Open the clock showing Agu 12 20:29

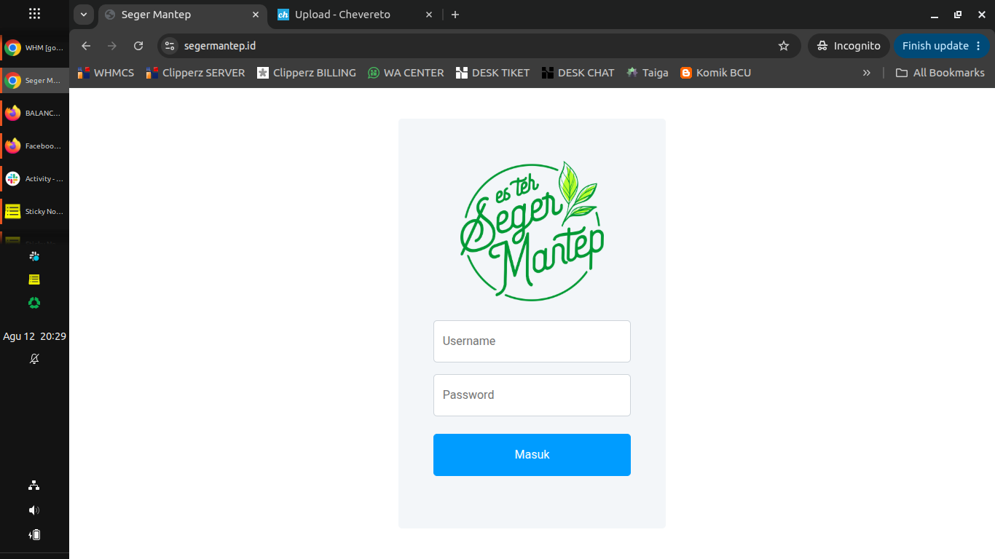pyautogui.click(x=34, y=336)
